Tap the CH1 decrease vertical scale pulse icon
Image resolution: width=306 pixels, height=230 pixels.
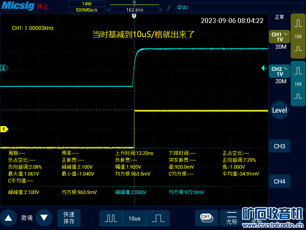pyautogui.click(x=298, y=48)
